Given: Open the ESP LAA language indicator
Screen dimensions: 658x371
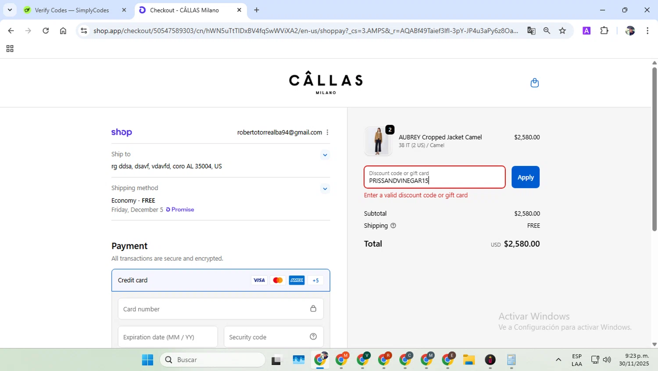Looking at the screenshot, I should pos(577,360).
